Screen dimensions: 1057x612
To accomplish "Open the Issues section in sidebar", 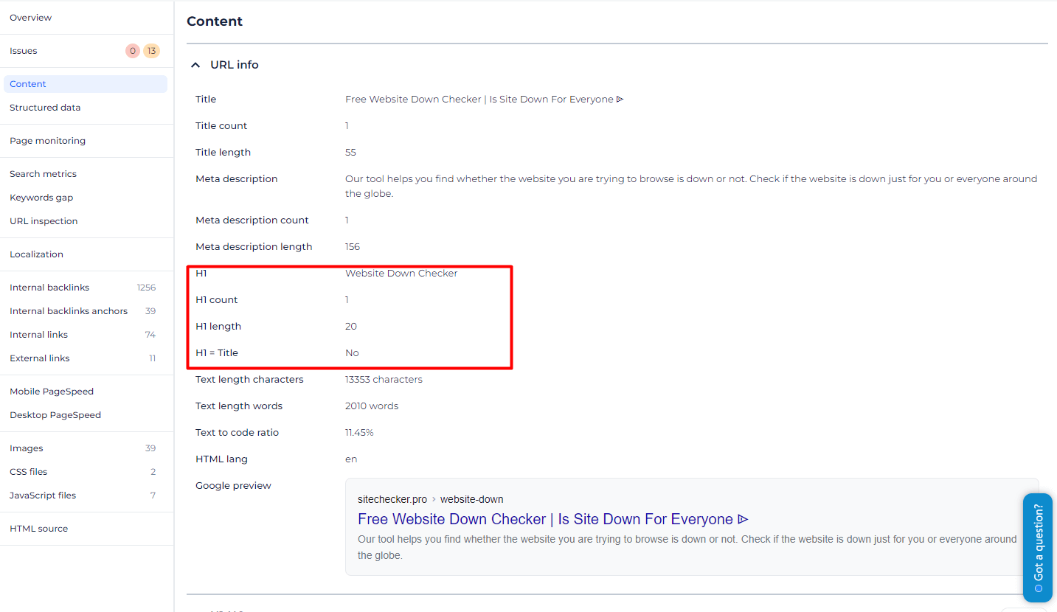I will (x=24, y=51).
